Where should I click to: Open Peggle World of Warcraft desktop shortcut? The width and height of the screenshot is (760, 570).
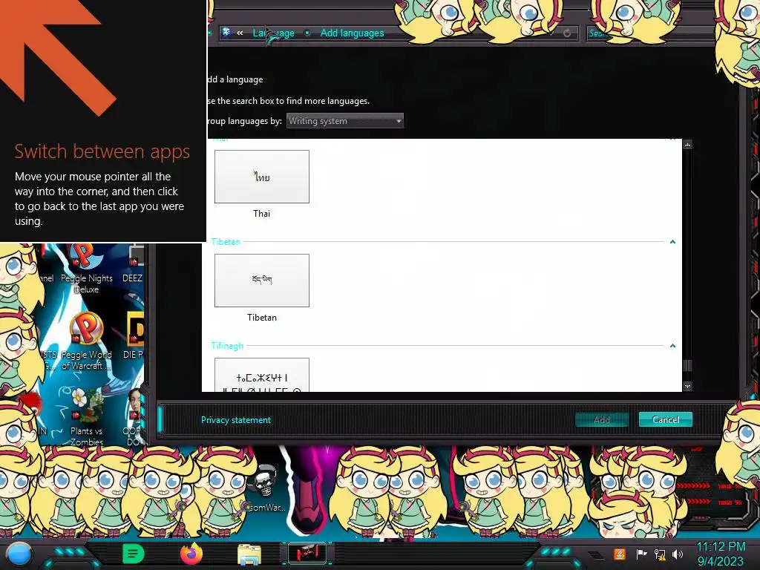coord(86,341)
